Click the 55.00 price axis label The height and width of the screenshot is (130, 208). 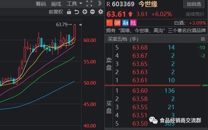90,62
